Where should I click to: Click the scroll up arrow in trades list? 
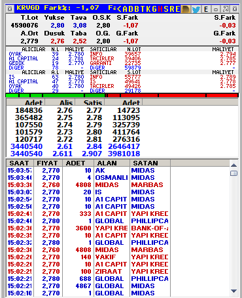click(233, 165)
